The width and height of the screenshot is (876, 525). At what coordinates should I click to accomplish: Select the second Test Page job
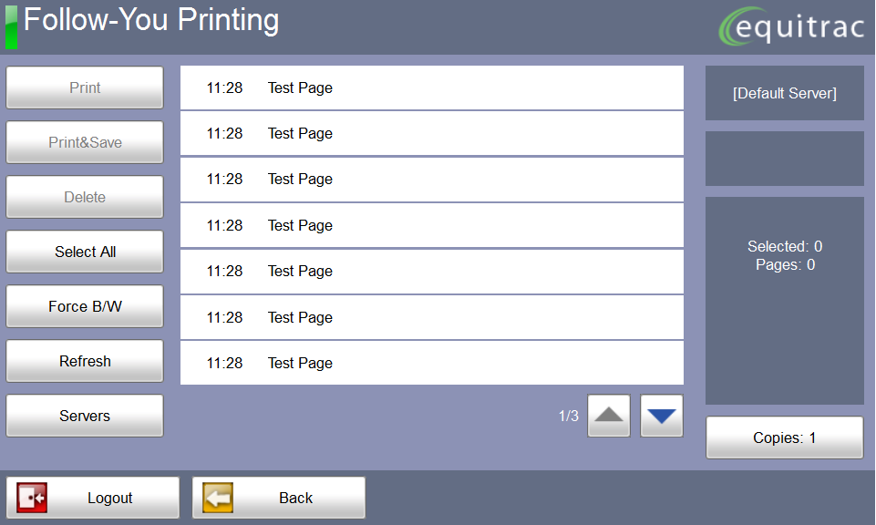pos(431,133)
